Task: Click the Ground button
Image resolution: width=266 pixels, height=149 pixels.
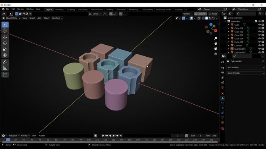Action: click(x=200, y=14)
